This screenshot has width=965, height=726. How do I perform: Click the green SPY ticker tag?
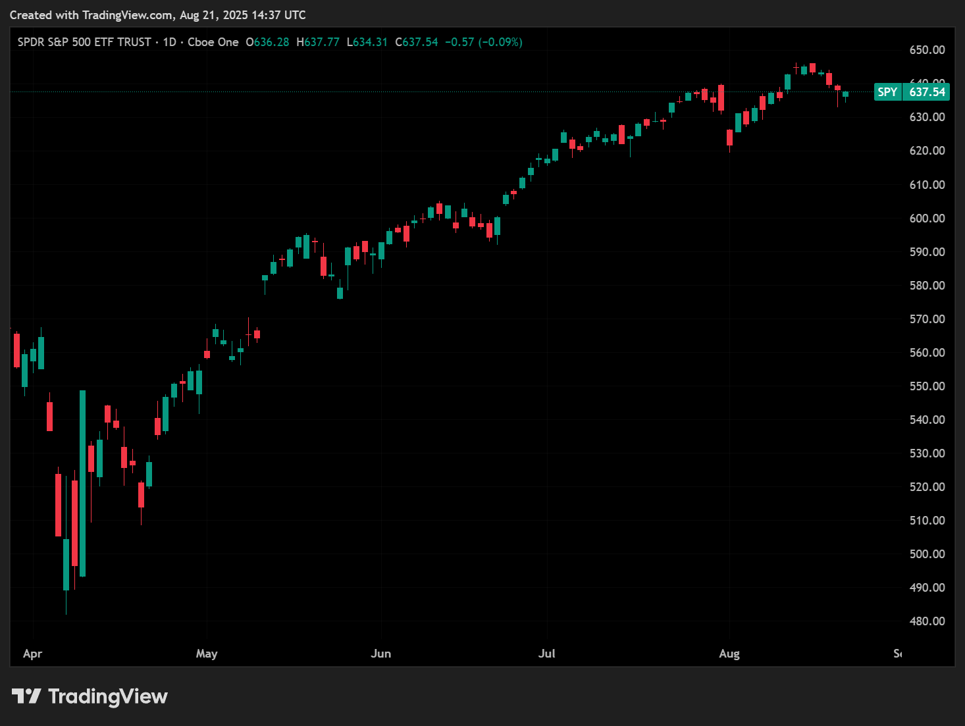(x=887, y=92)
